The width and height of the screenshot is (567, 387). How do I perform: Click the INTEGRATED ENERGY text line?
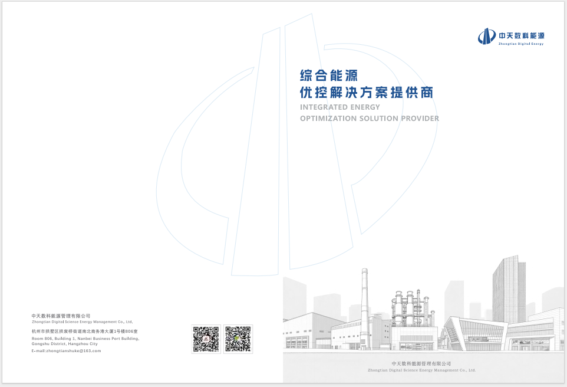[x=340, y=107]
